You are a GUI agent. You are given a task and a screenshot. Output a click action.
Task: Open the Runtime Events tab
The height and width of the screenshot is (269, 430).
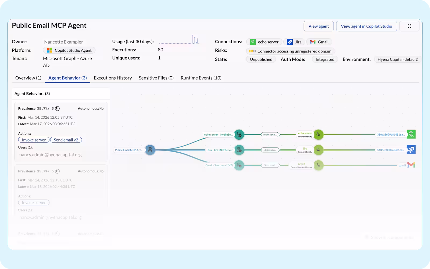click(201, 78)
